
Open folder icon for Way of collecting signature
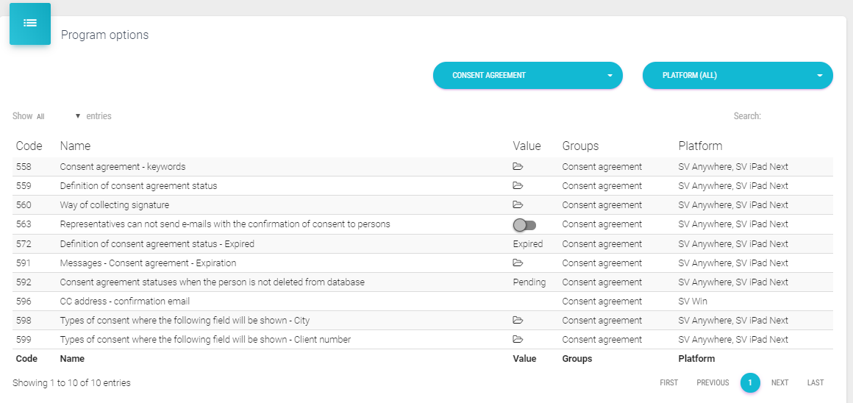pyautogui.click(x=518, y=205)
